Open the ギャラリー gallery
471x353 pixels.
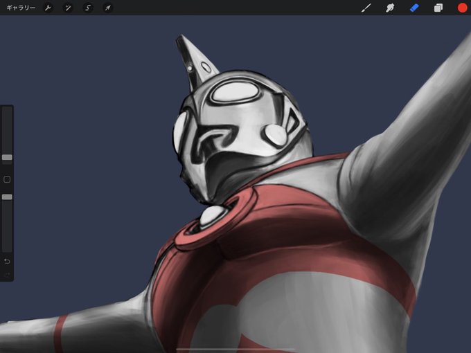pos(21,8)
